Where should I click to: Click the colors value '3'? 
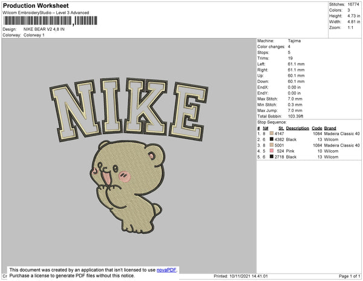348,10
